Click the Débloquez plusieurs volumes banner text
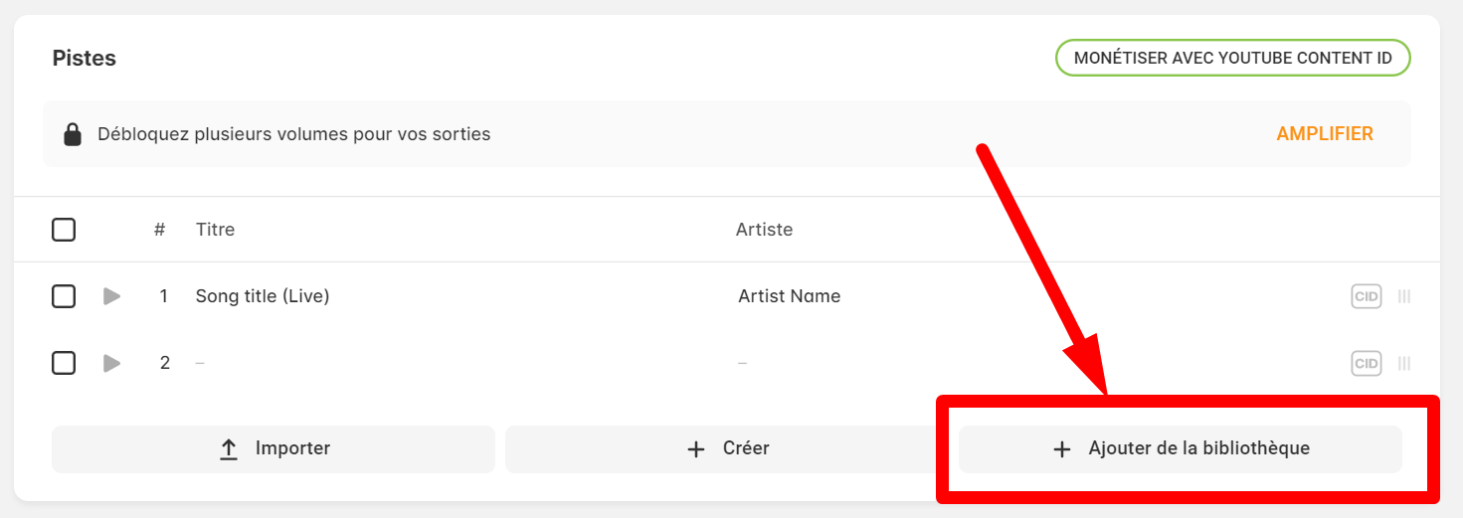1463x518 pixels. click(294, 134)
